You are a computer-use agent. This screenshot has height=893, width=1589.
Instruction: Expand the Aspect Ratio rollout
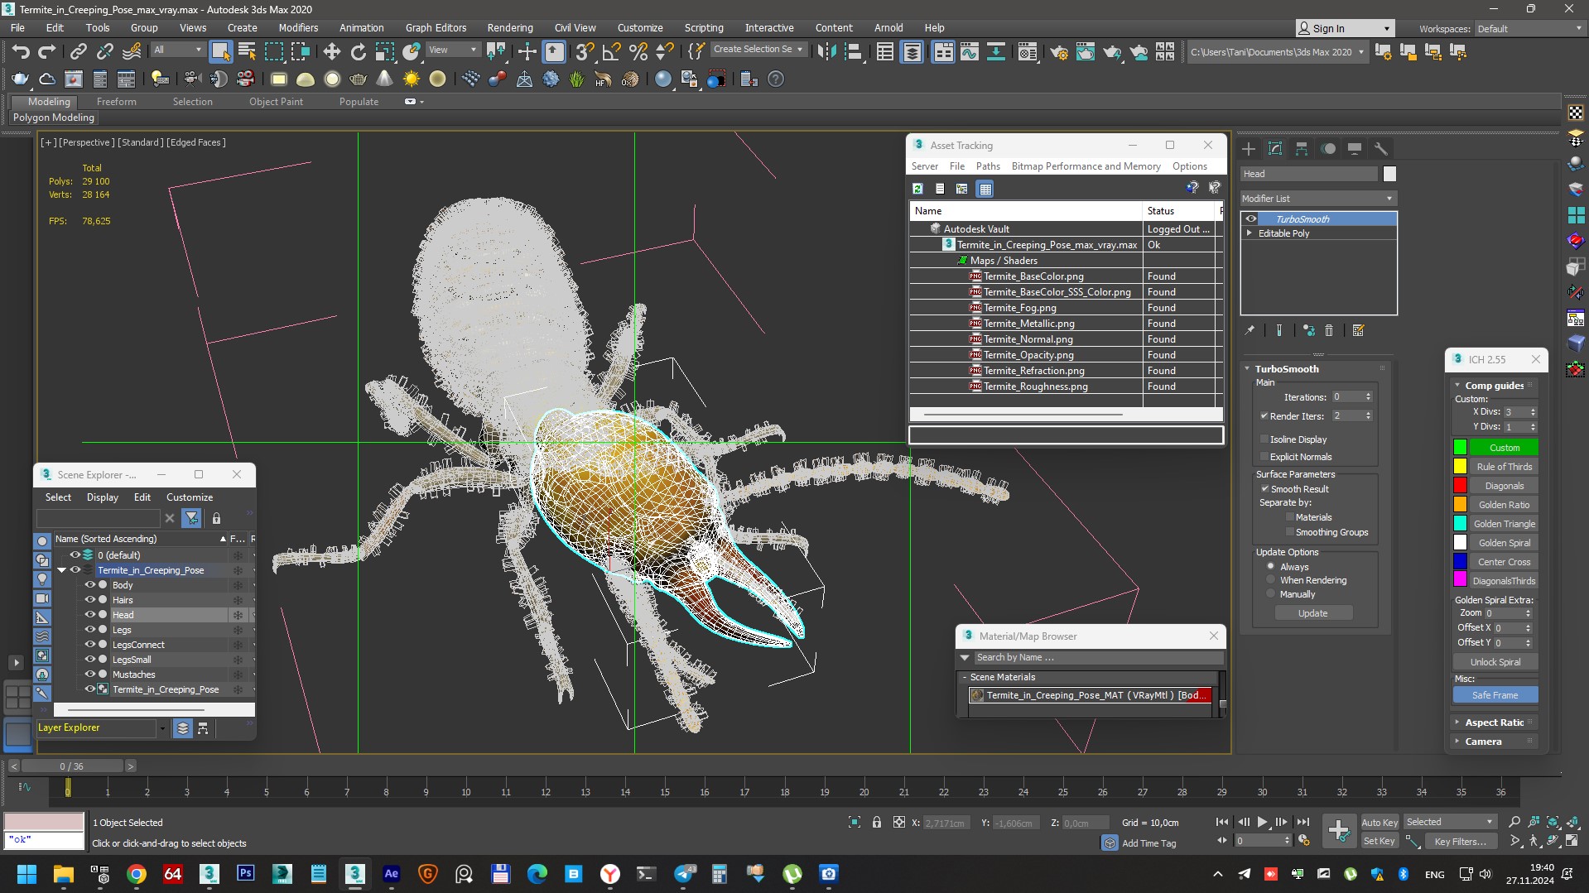click(x=1495, y=723)
